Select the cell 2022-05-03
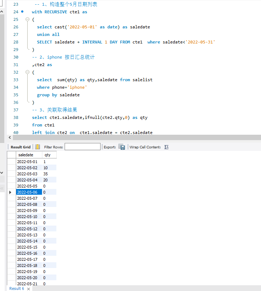Viewport: 261px width, 291px height. coord(29,174)
